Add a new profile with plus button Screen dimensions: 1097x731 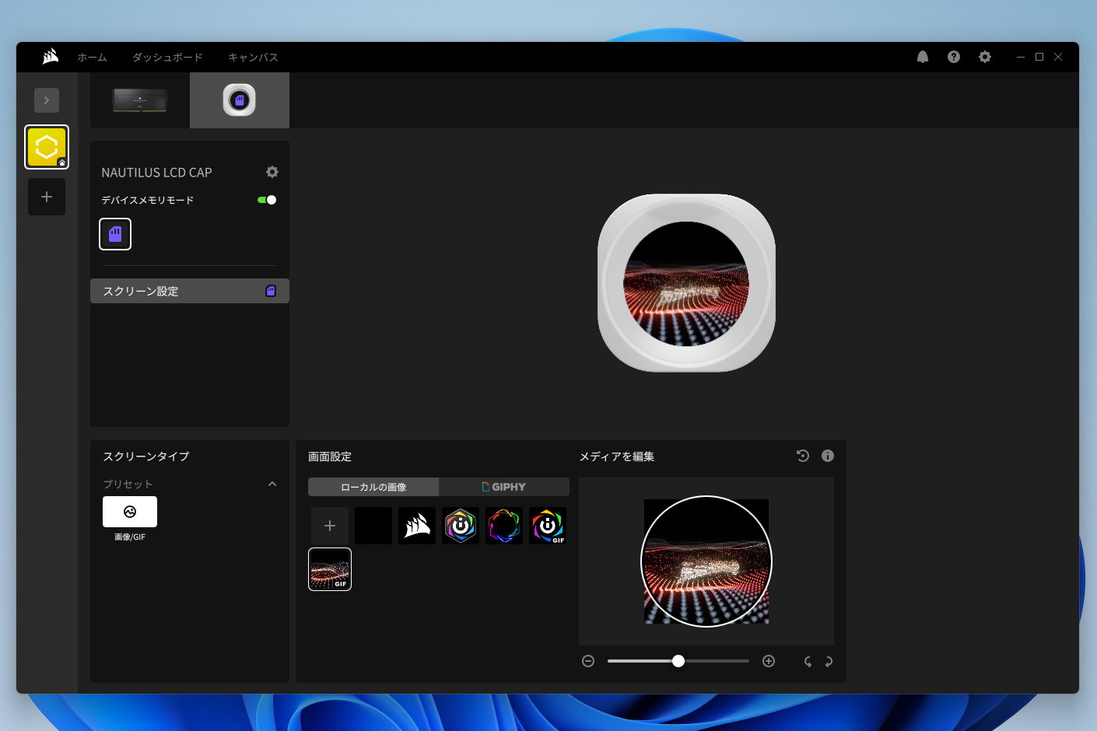(x=47, y=197)
